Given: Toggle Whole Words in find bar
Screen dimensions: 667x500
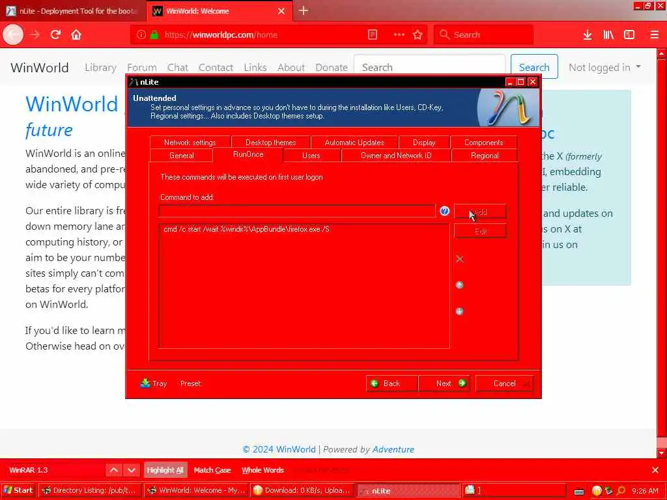Looking at the screenshot, I should [263, 470].
